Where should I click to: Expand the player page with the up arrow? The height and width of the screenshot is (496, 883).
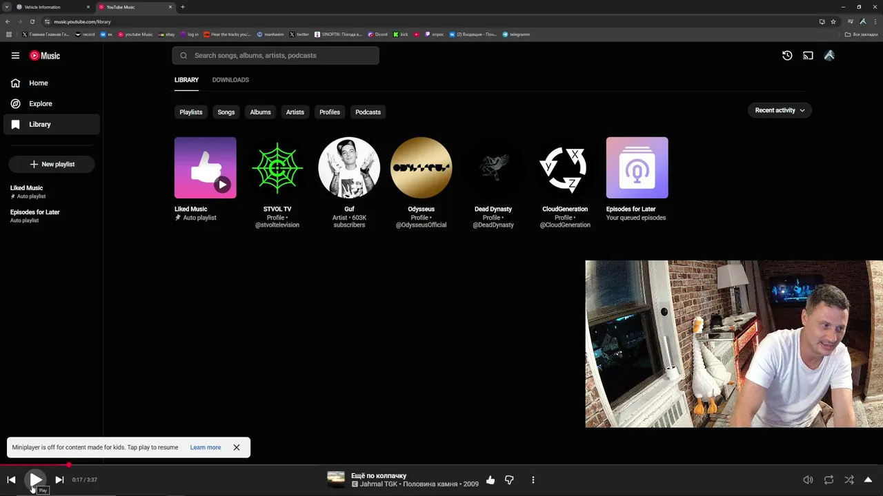coord(869,480)
